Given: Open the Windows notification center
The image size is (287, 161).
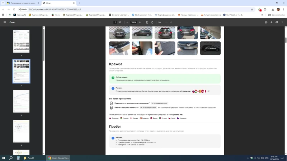Looking at the screenshot, I should pyautogui.click(x=282, y=158).
